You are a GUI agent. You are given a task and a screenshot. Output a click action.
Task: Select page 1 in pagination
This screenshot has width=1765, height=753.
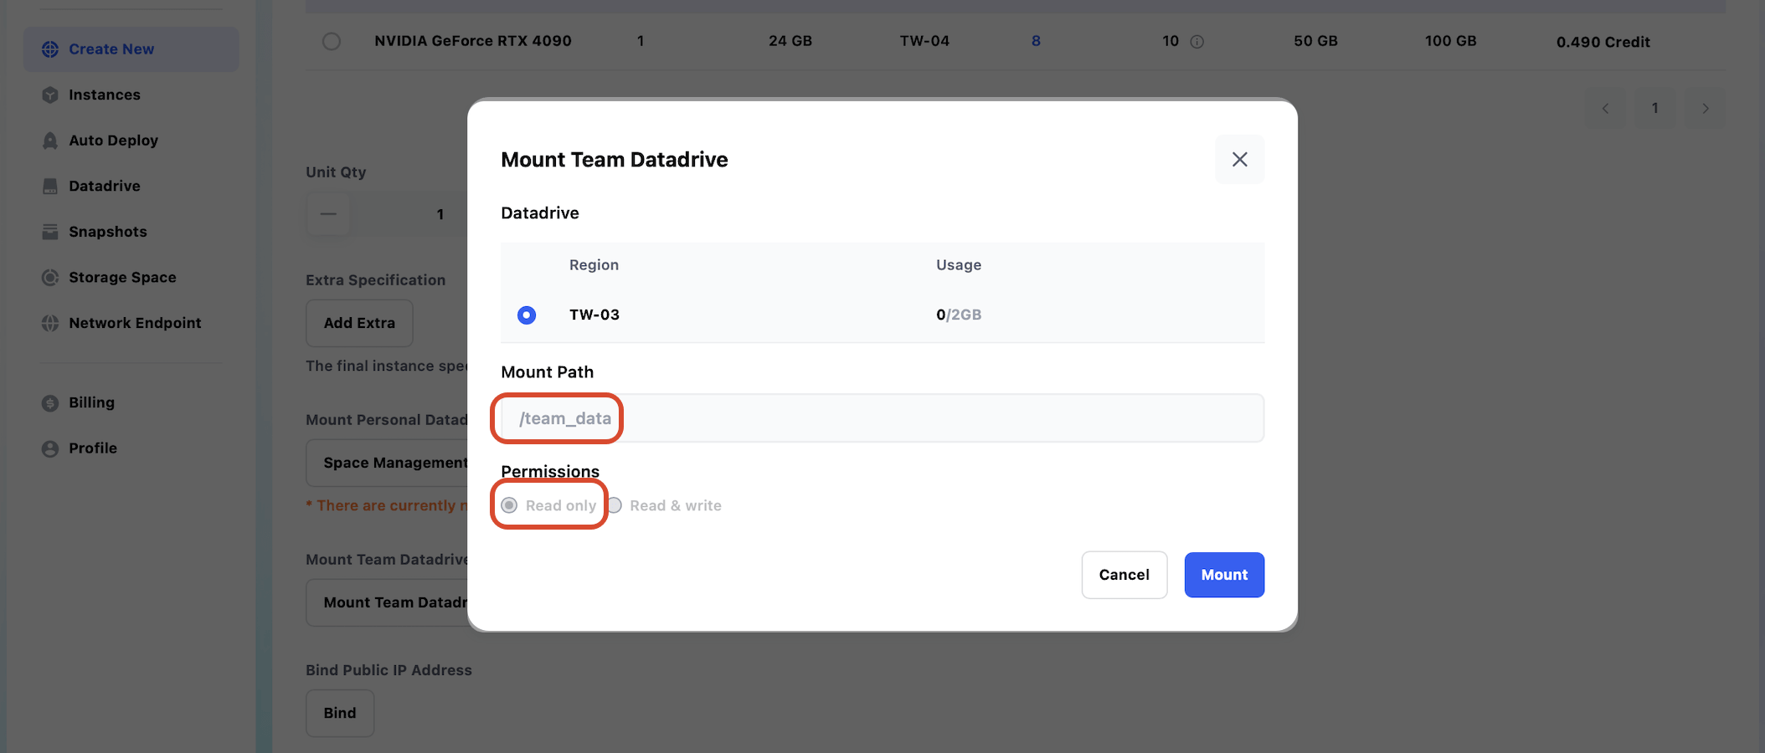1655,108
